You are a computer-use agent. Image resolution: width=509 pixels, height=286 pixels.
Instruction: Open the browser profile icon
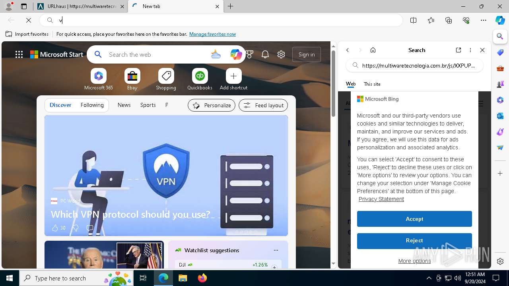(x=9, y=6)
